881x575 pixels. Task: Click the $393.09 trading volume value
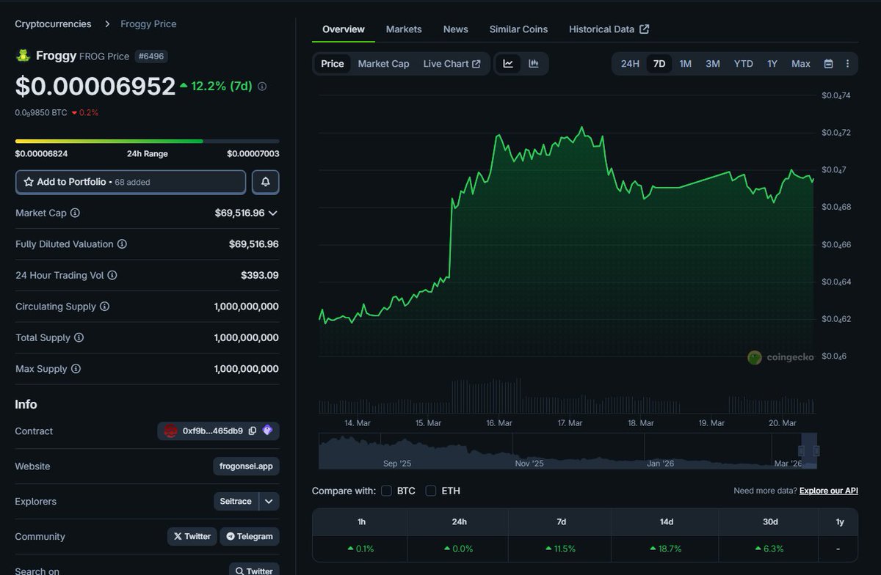pos(260,275)
